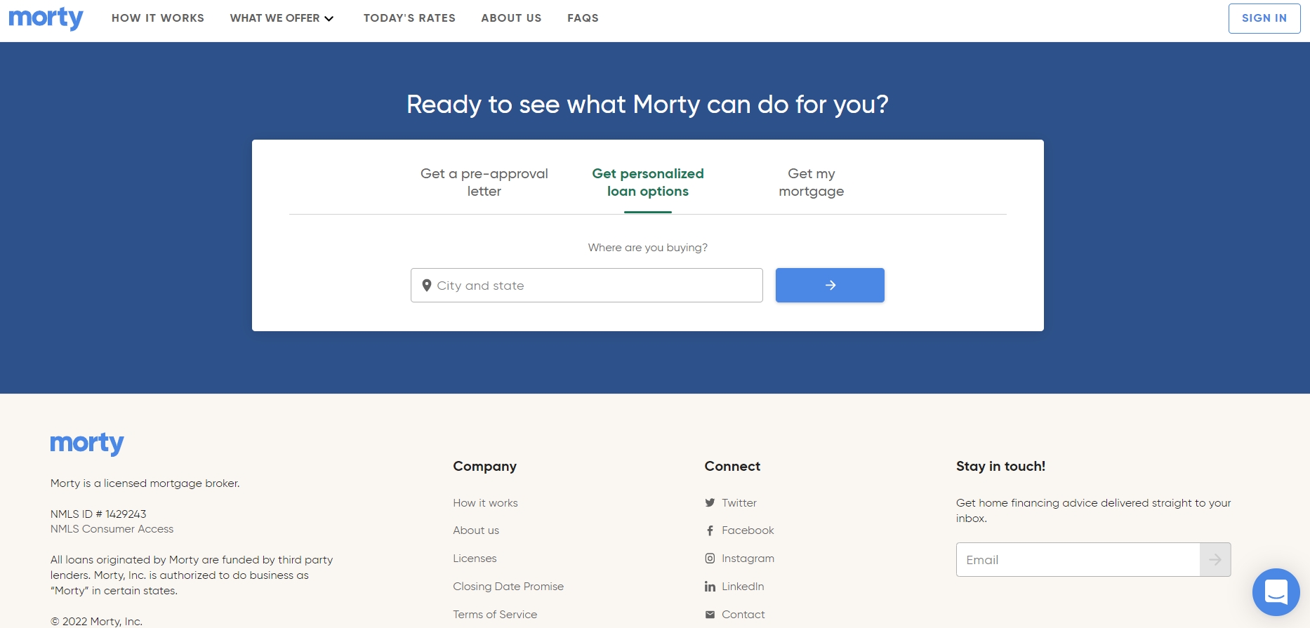
Task: Click the LinkedIn icon in Connect
Action: coord(710,587)
